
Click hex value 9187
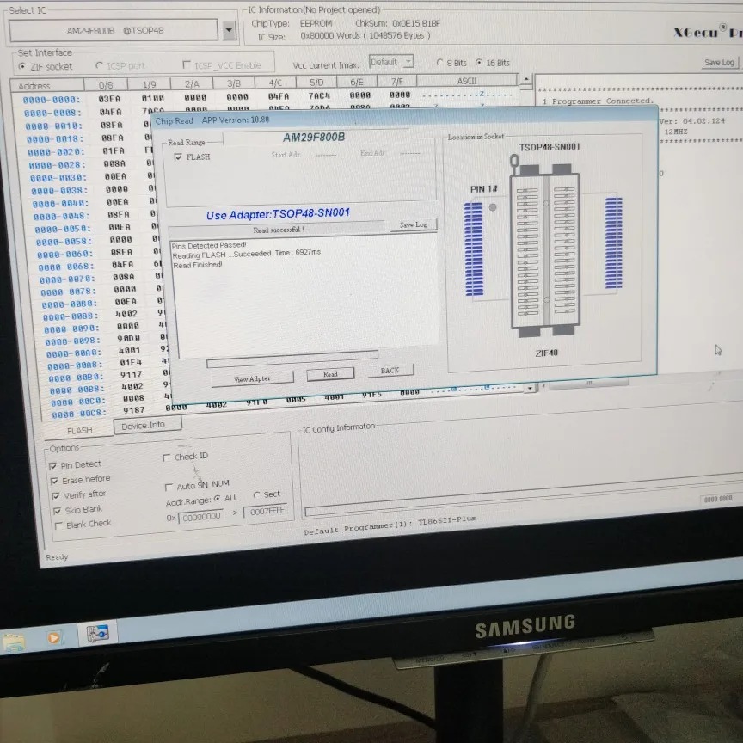tap(133, 410)
